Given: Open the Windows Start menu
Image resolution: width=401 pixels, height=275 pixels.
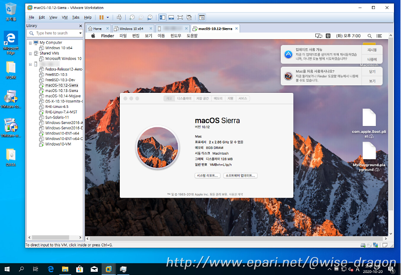Looking at the screenshot, I should pos(7,269).
